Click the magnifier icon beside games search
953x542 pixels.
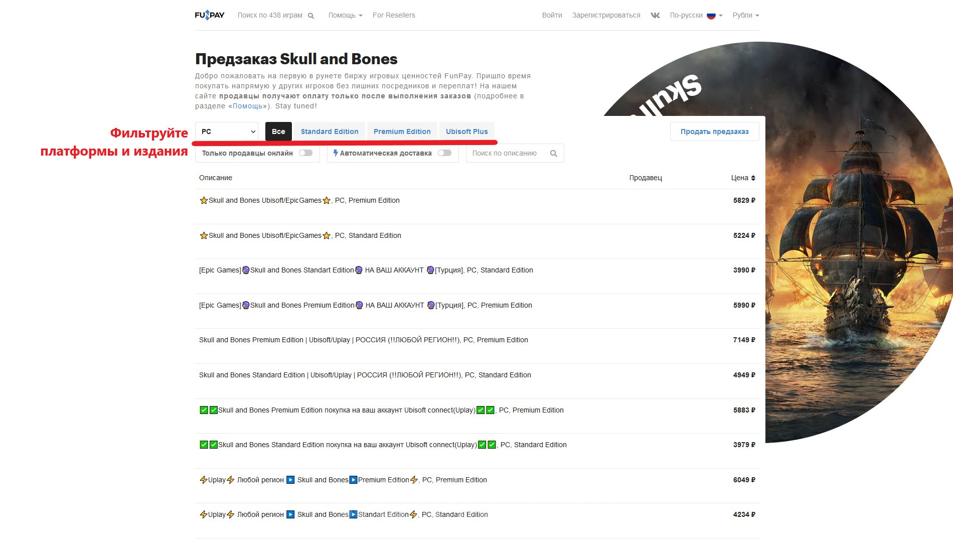point(311,16)
